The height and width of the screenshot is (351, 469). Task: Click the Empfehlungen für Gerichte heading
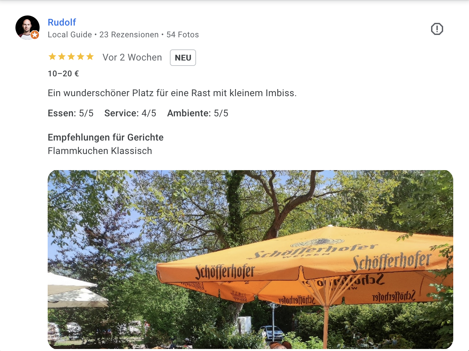pyautogui.click(x=106, y=138)
